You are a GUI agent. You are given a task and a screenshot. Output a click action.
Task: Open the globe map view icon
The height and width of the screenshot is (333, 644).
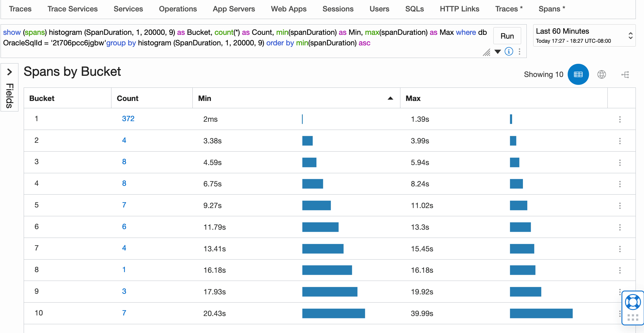tap(601, 74)
